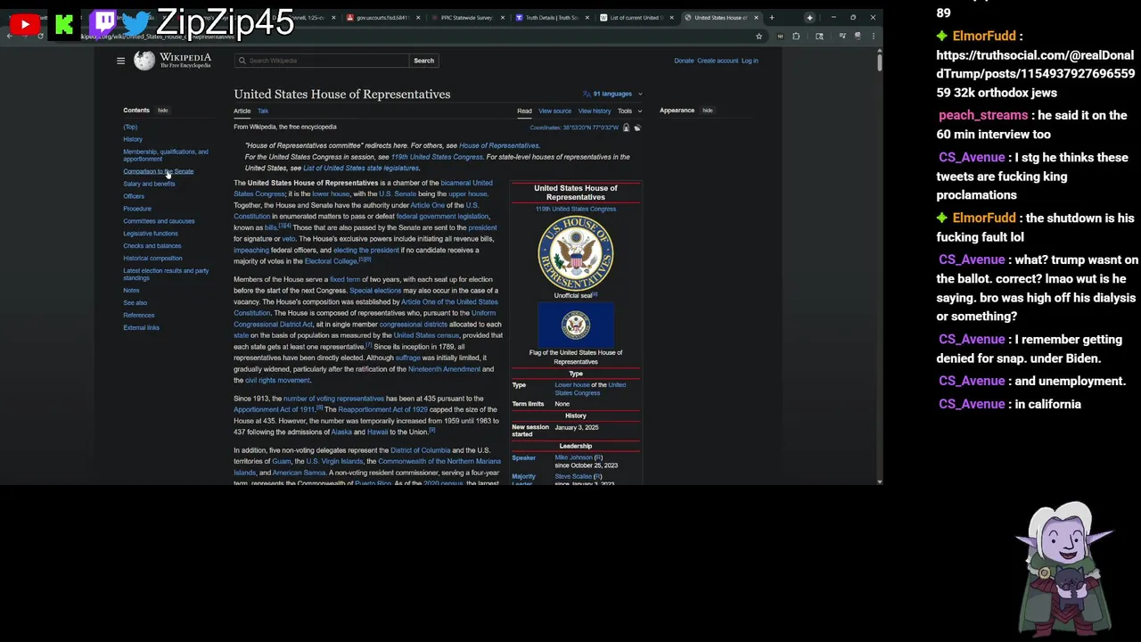Close the Truth Details tab

(587, 18)
